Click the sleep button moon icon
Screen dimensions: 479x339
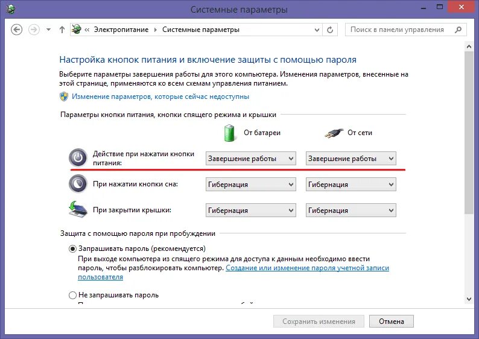point(78,184)
